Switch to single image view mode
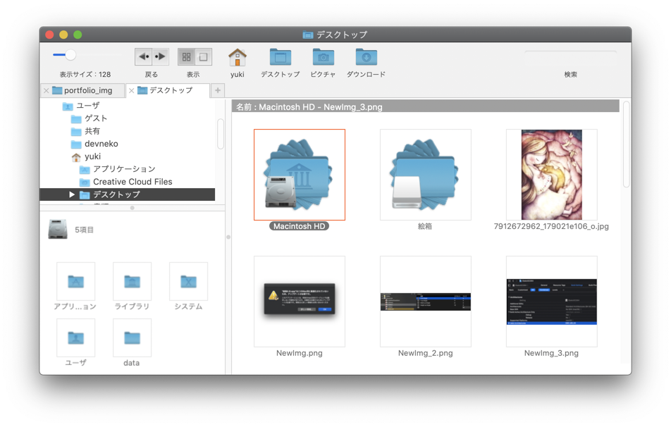 click(204, 56)
